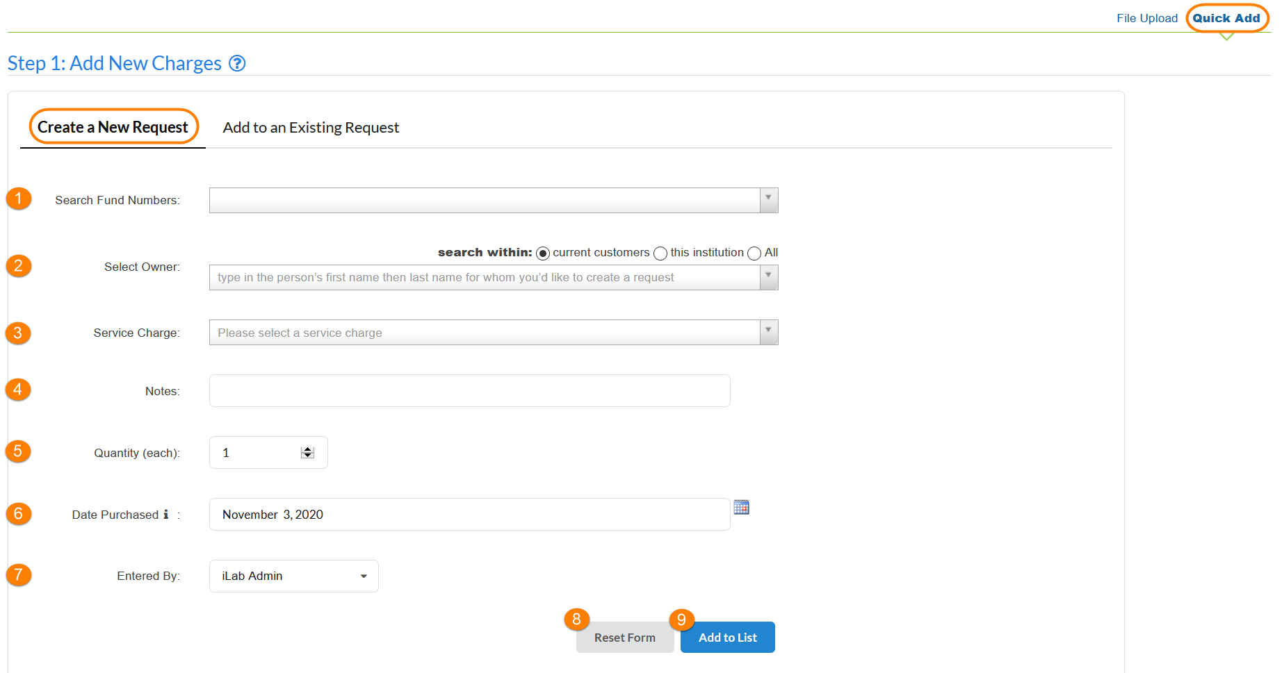Click orange step marker number 9
This screenshot has width=1284, height=673.
coord(681,620)
